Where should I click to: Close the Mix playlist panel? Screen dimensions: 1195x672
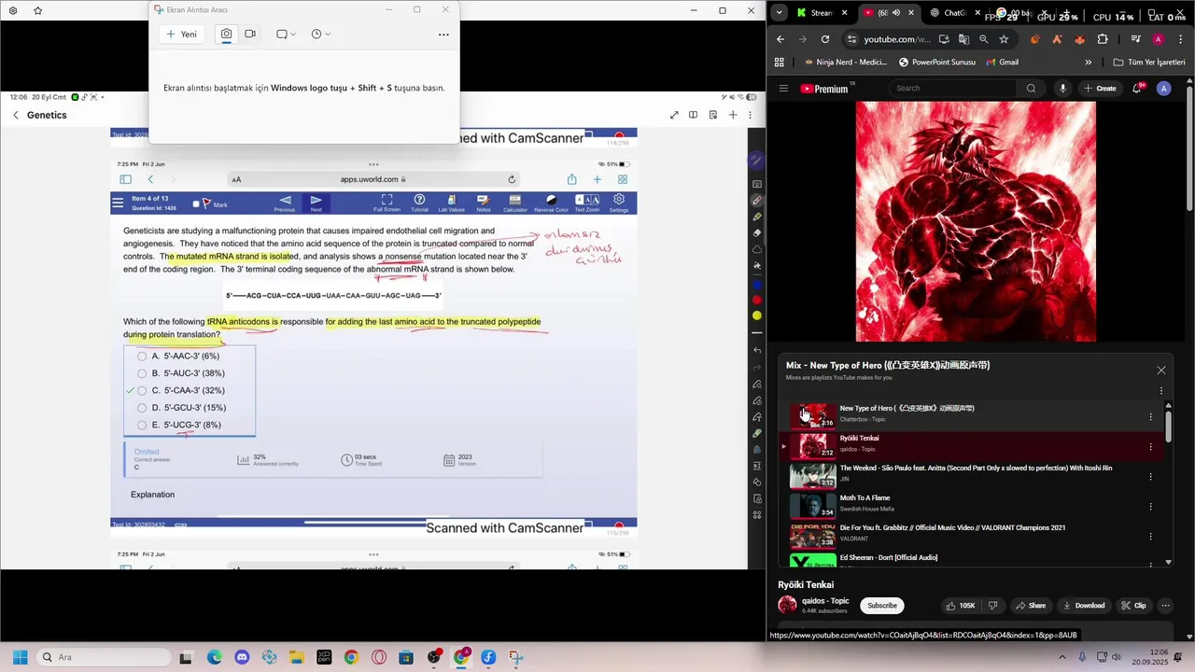(x=1161, y=371)
